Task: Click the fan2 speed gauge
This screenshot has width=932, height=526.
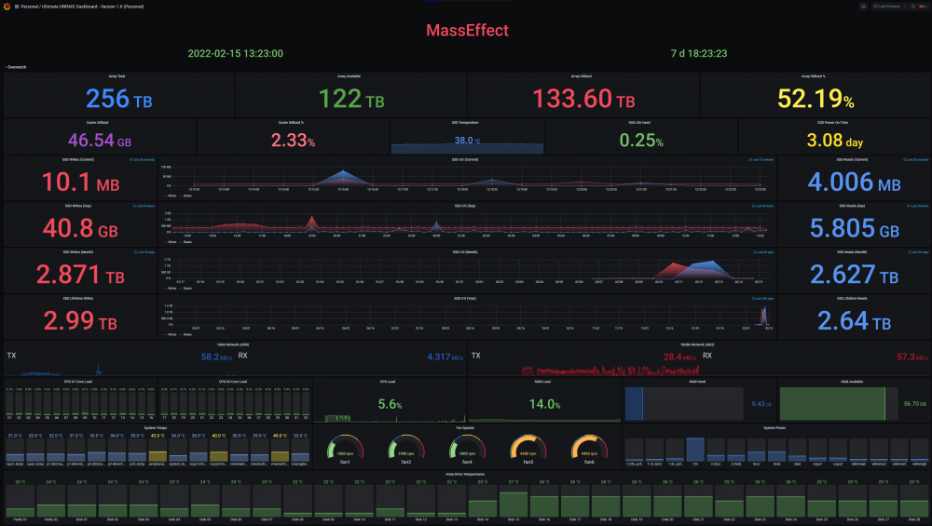Action: pyautogui.click(x=406, y=448)
